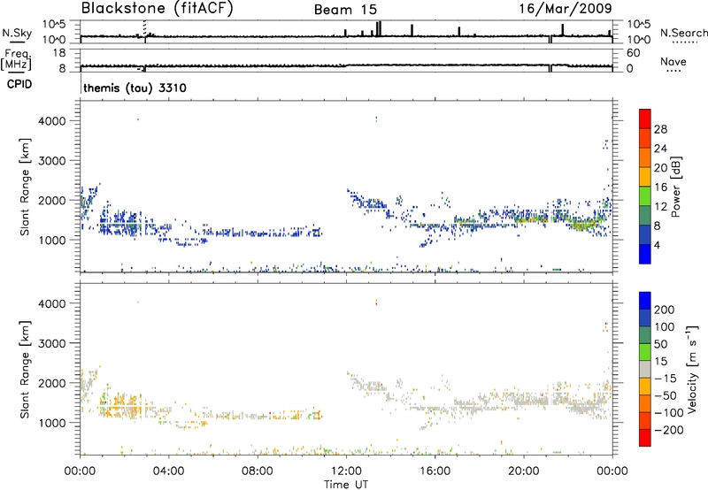Viewport: 708px width, 490px height.
Task: Click the 18 tick on frequency axis
Action: point(59,53)
